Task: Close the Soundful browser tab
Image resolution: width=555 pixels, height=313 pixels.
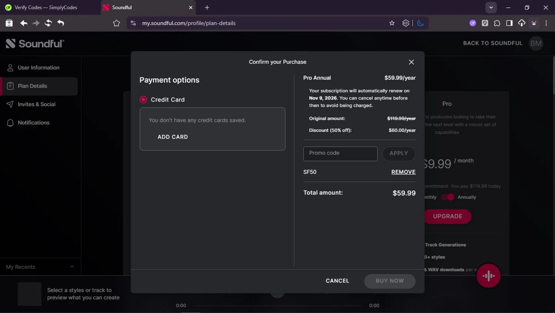Action: [x=191, y=7]
